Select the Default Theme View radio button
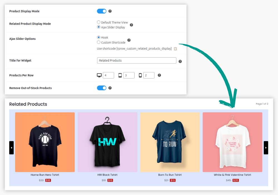This screenshot has width=278, height=195. pyautogui.click(x=99, y=22)
